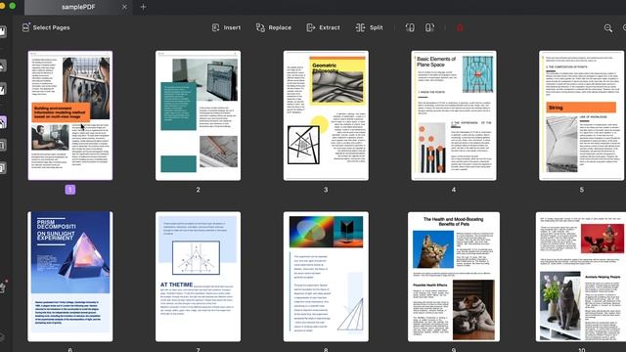The height and width of the screenshot is (352, 626).
Task: Zoom out the page thumbnails
Action: [608, 28]
